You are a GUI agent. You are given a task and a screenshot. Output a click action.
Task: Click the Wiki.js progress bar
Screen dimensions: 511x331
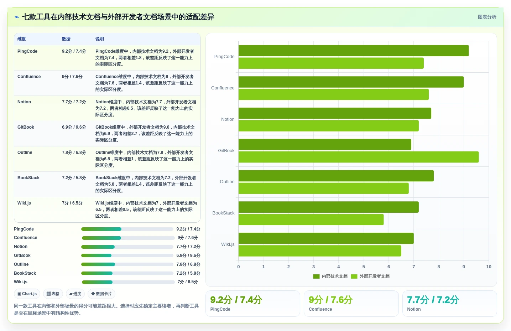(128, 282)
